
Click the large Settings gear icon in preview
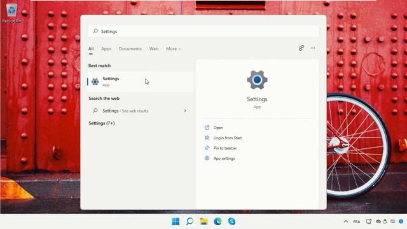pyautogui.click(x=257, y=80)
